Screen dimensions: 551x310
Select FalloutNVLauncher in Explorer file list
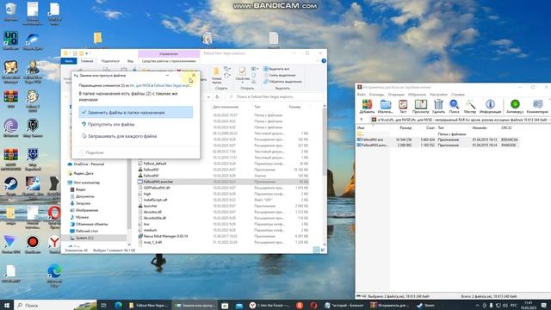click(223, 182)
